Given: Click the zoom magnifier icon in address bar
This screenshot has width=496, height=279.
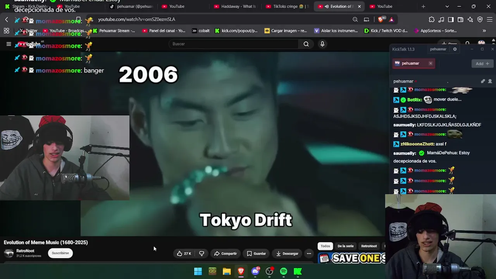Looking at the screenshot, I should pyautogui.click(x=355, y=19).
